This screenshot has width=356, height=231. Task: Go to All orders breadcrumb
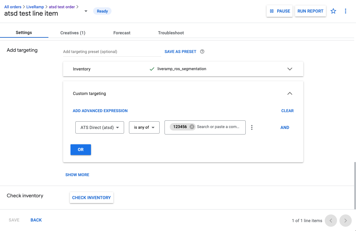click(x=13, y=7)
